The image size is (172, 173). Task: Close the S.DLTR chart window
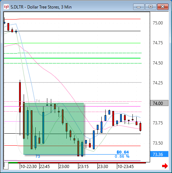pos(163,7)
